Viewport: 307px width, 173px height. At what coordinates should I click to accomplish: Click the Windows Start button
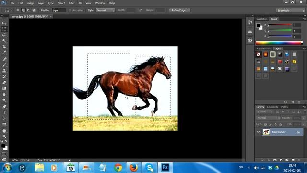tap(7, 168)
